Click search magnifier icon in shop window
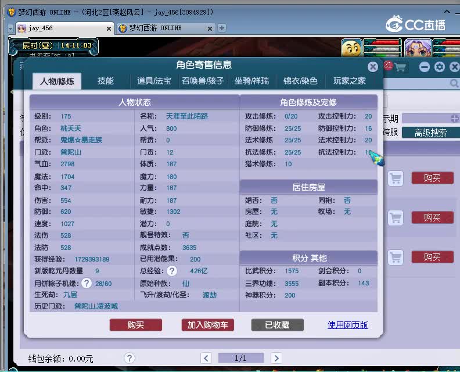 (x=454, y=84)
